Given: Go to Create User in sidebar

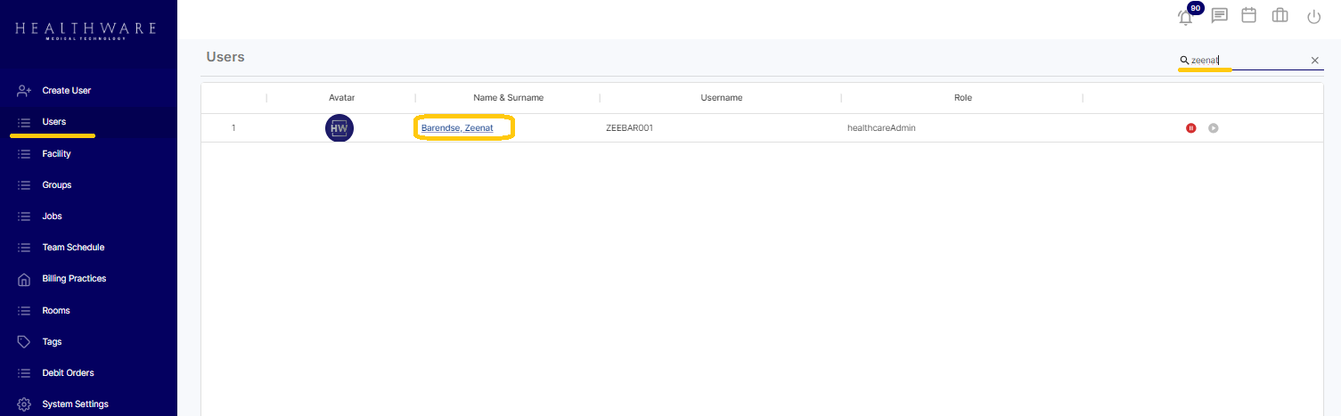Looking at the screenshot, I should click(66, 90).
